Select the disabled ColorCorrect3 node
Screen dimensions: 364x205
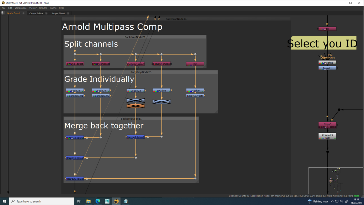(x=135, y=101)
